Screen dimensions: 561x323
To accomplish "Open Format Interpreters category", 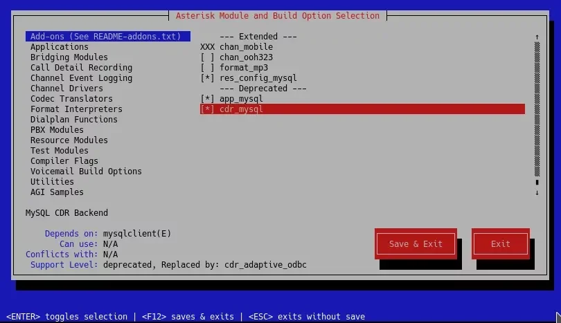I will [76, 109].
